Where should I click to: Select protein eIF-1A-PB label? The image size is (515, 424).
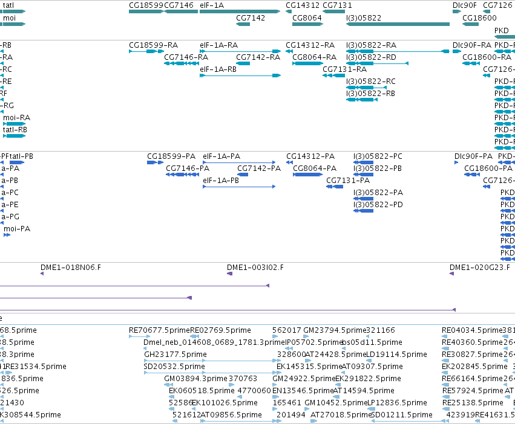click(221, 181)
